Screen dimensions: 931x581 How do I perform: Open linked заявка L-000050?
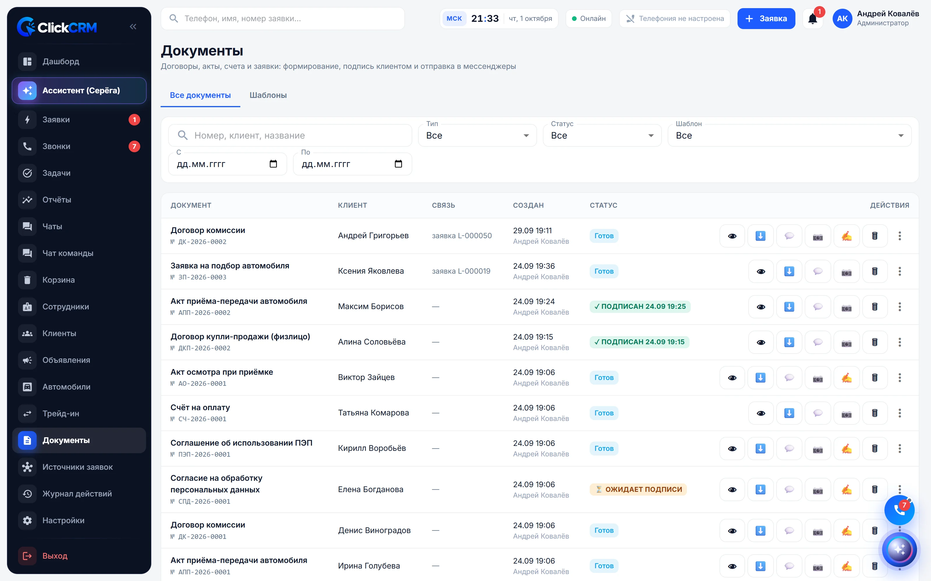[x=462, y=236]
